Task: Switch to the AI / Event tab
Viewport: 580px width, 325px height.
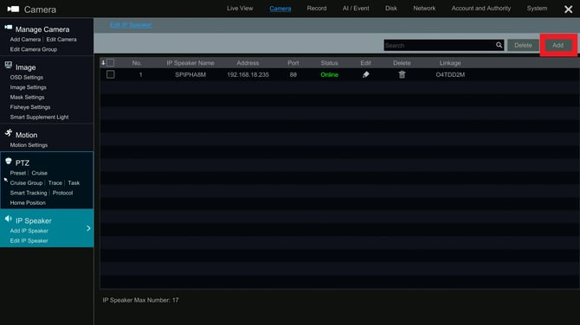Action: pos(356,8)
